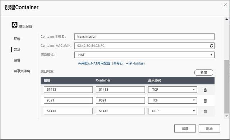Click the 取消 button
Screen dimensions: 230x140
point(209,128)
